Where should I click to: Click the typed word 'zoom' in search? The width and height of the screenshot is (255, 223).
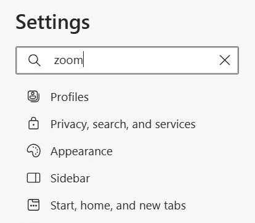(x=68, y=60)
